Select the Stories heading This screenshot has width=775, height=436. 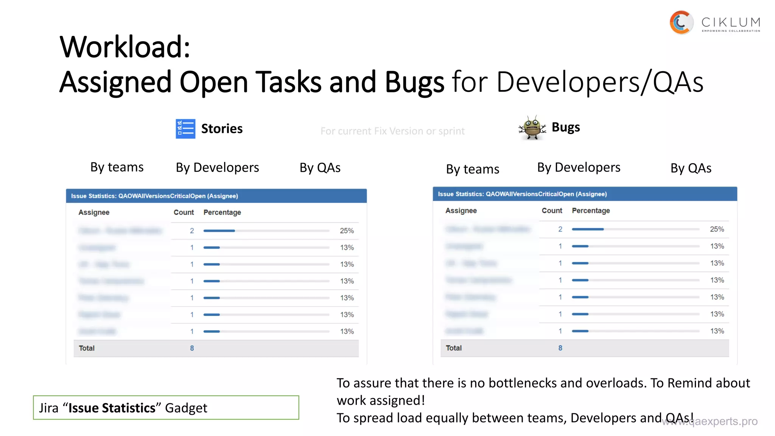222,129
